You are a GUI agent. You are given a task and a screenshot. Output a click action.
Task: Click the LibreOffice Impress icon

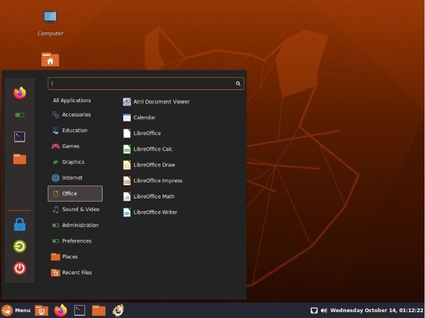tap(127, 181)
